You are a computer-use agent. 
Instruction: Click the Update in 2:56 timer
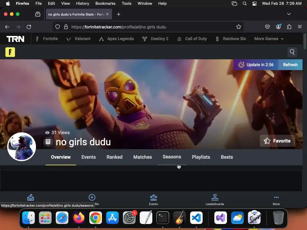(256, 65)
